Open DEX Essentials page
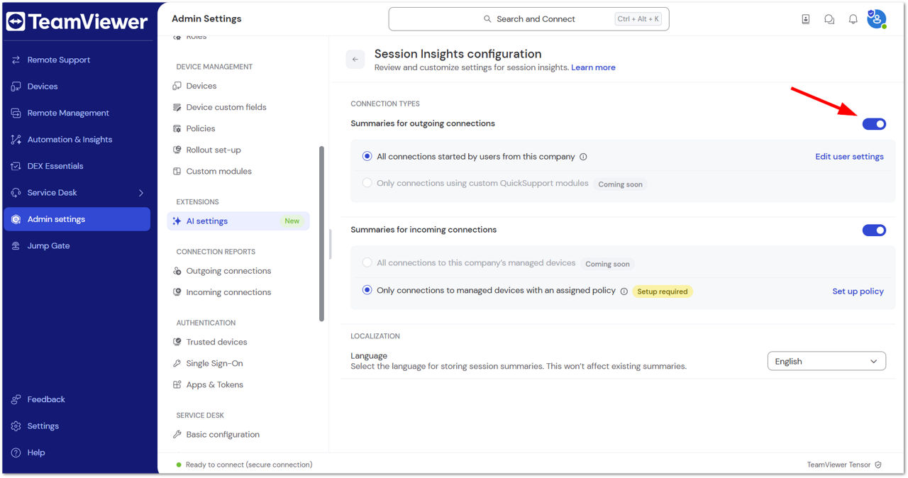The height and width of the screenshot is (478, 908). coord(77,166)
